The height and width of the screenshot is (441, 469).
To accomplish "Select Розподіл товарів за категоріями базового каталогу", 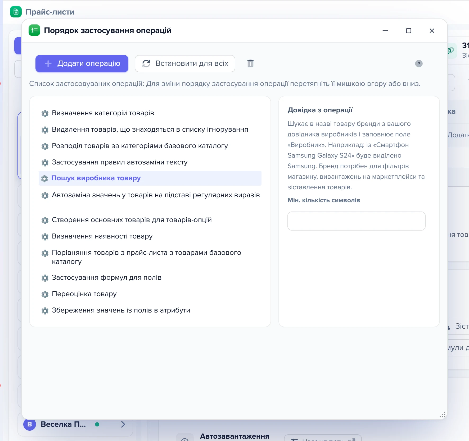I will click(150, 146).
